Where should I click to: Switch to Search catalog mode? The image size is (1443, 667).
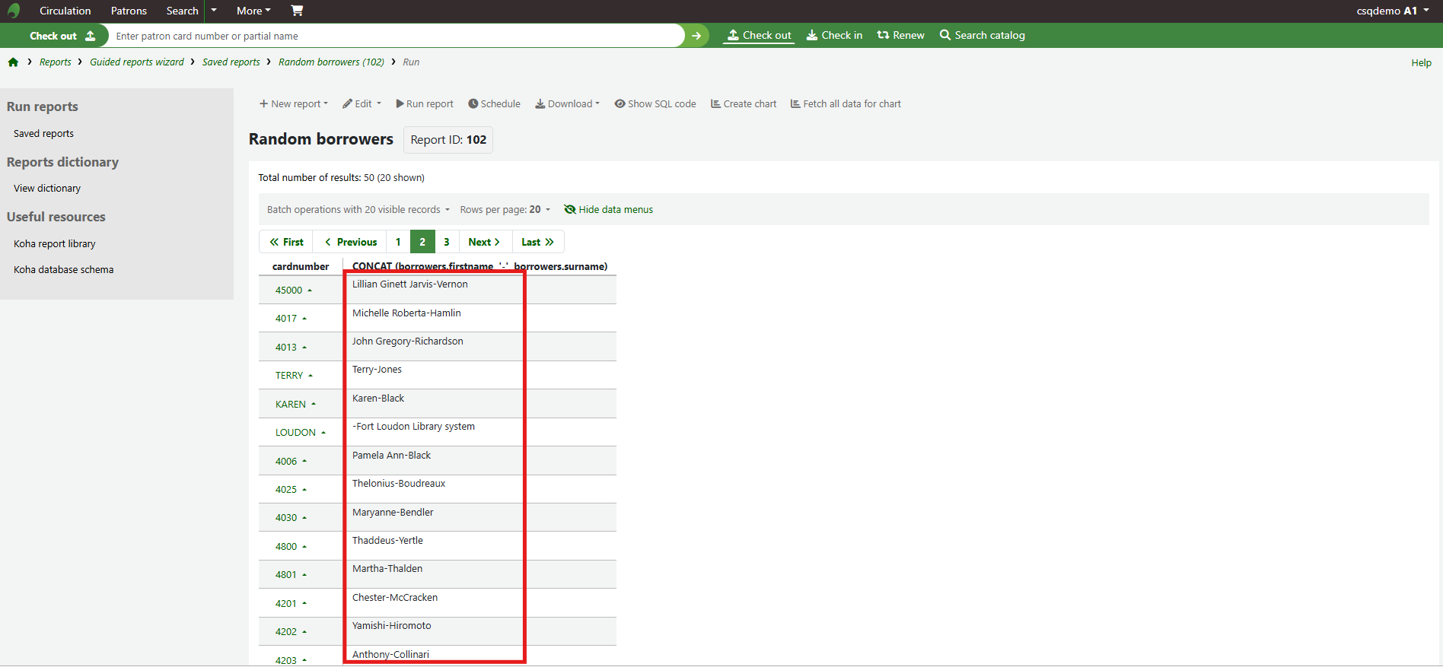coord(982,35)
